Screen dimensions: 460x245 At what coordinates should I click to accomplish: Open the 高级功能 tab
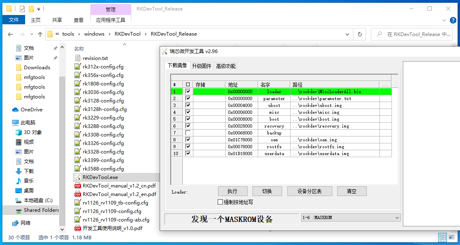226,66
